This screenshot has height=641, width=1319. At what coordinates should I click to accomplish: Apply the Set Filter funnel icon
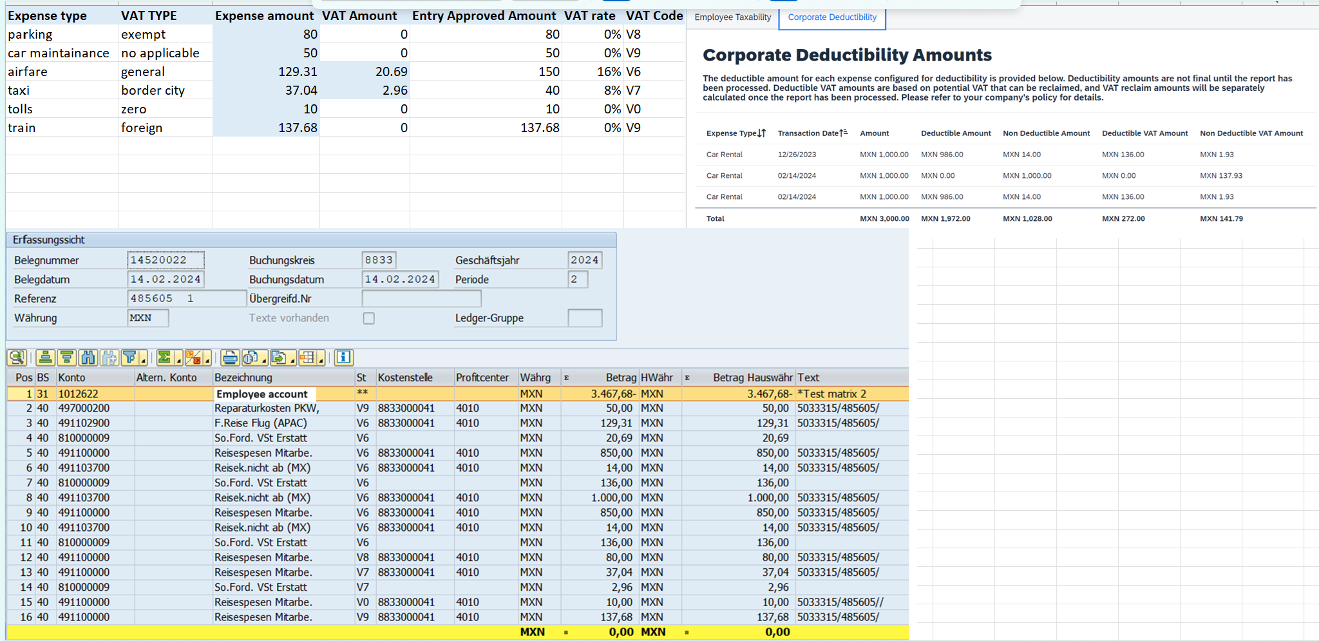129,358
